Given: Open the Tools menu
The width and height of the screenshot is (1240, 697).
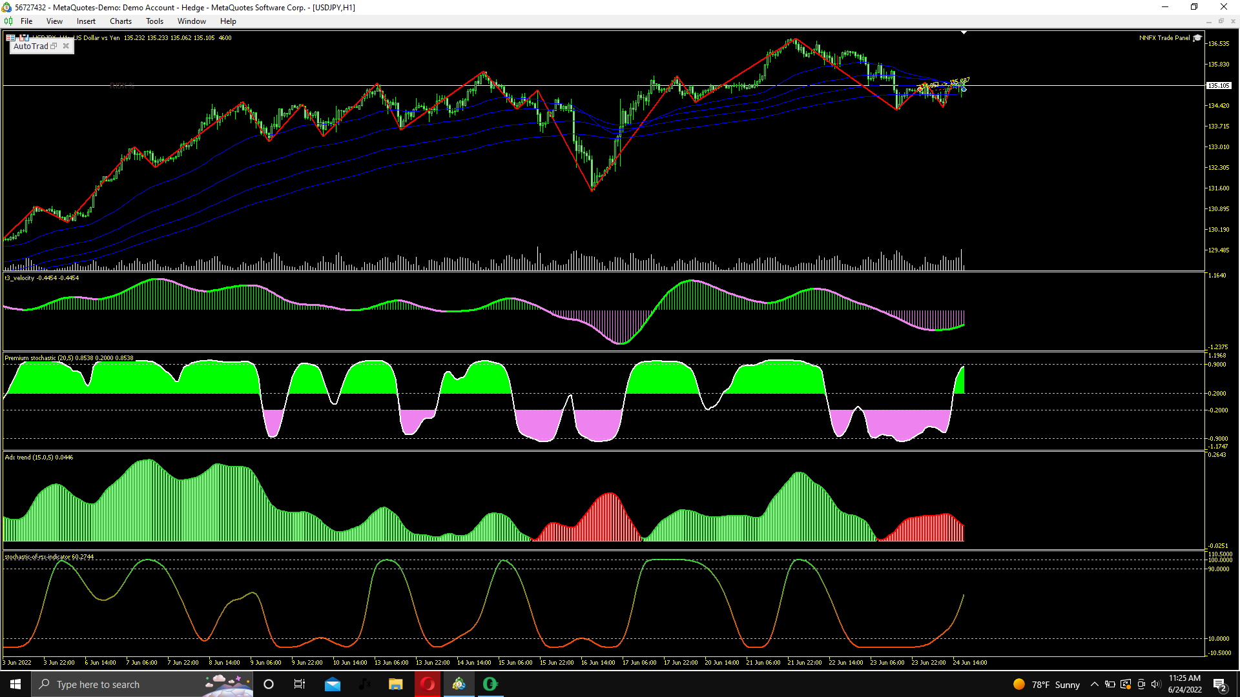Looking at the screenshot, I should (x=154, y=21).
